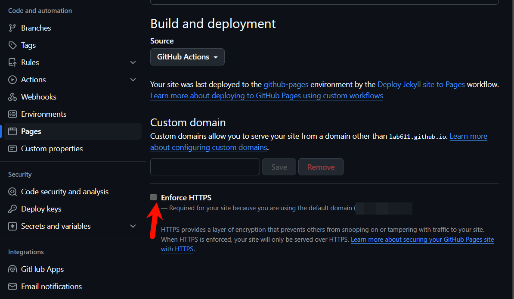Screen dimensions: 514x299
Task: Click the Save custom domain button
Action: [x=279, y=167]
